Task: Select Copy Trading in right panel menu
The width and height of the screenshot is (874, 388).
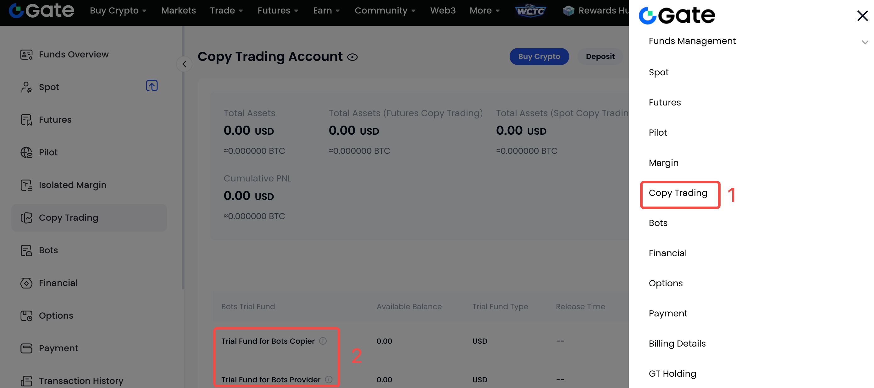Action: [x=678, y=193]
